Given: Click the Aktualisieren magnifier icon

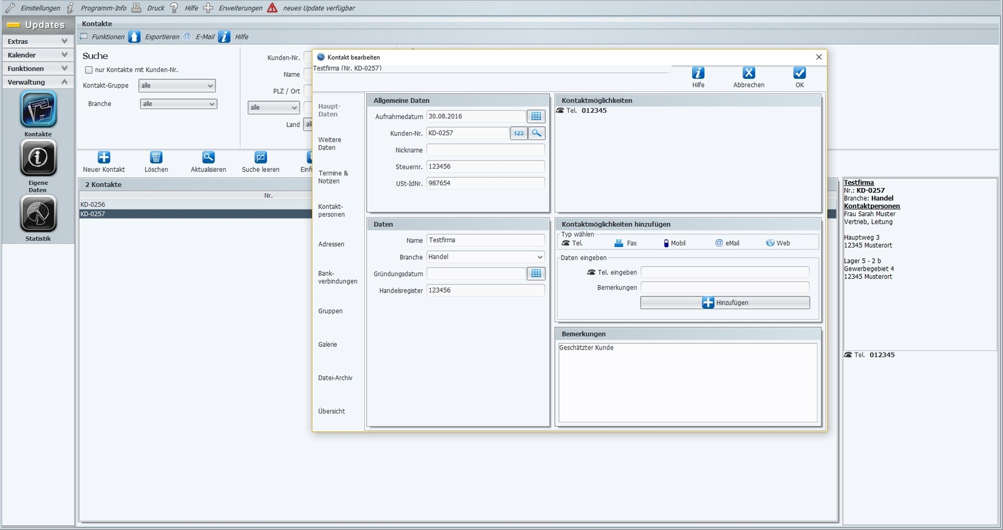Looking at the screenshot, I should coord(208,157).
